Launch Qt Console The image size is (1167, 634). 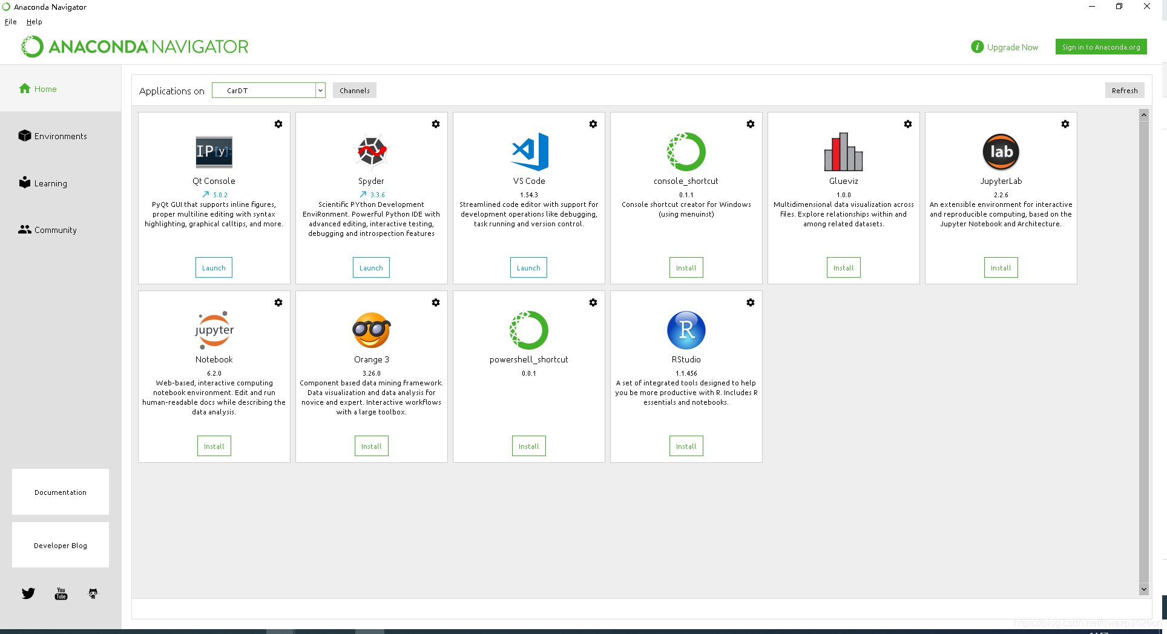214,267
